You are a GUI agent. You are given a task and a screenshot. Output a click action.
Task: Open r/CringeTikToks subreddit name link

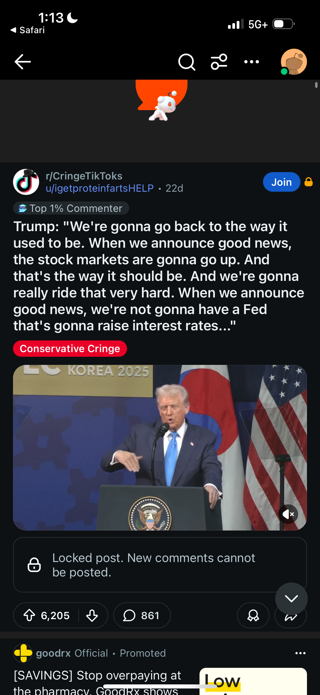(x=84, y=176)
